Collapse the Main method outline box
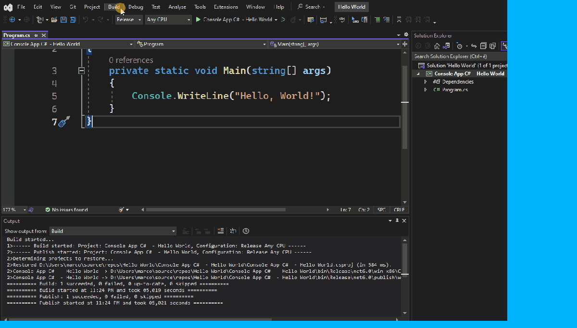This screenshot has width=577, height=328. click(x=81, y=71)
